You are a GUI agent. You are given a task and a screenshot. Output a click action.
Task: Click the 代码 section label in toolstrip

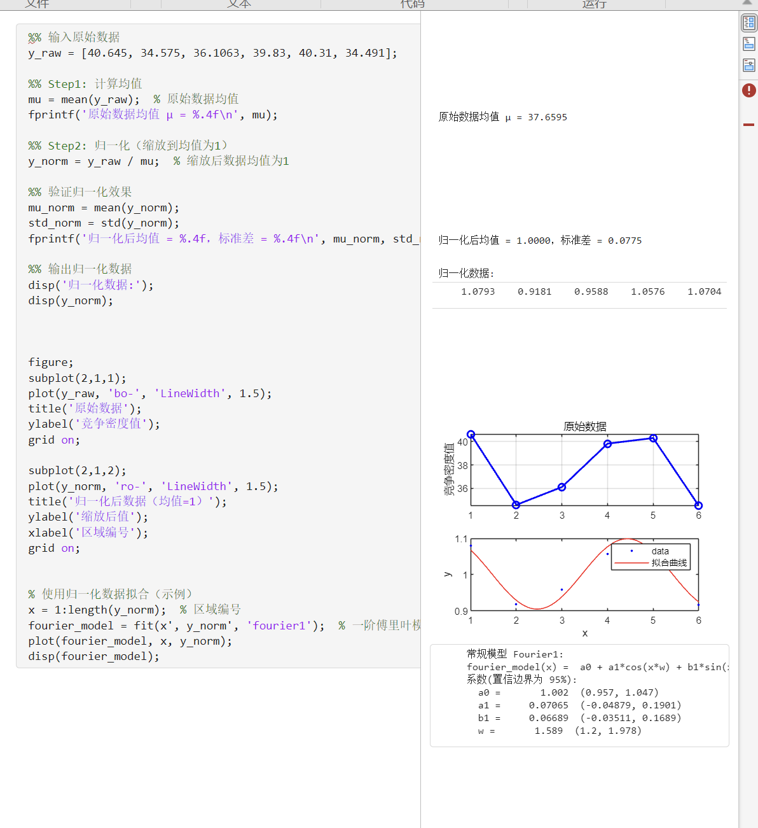coord(412,4)
